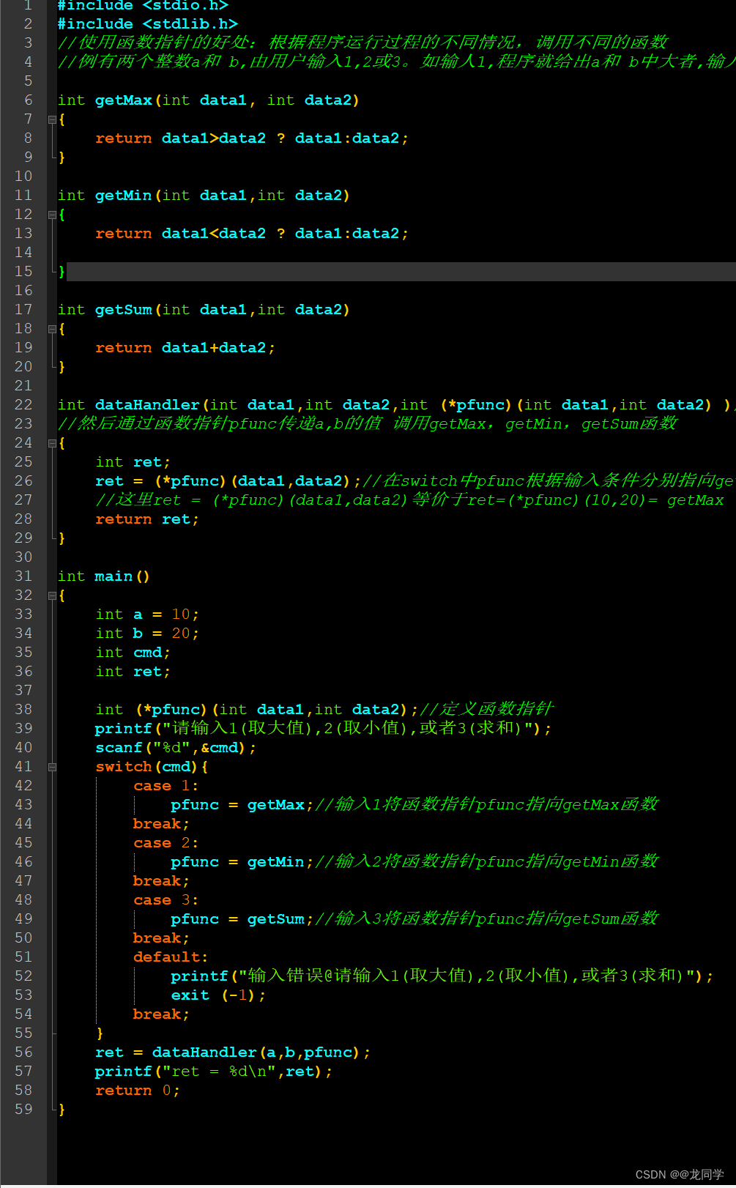Click 'pfunc = getSum;' assignment
Viewport: 736px width, 1188px height.
click(x=242, y=919)
